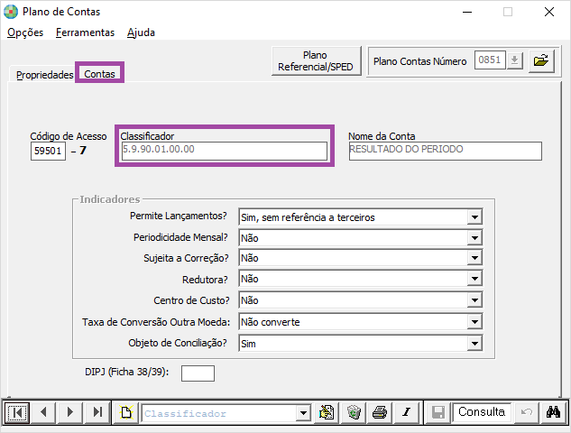
Task: Print using the printer icon
Action: (x=380, y=412)
